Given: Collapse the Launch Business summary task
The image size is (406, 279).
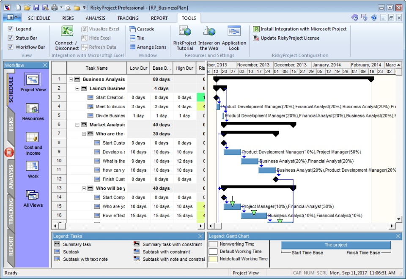Looking at the screenshot, I should (x=77, y=88).
